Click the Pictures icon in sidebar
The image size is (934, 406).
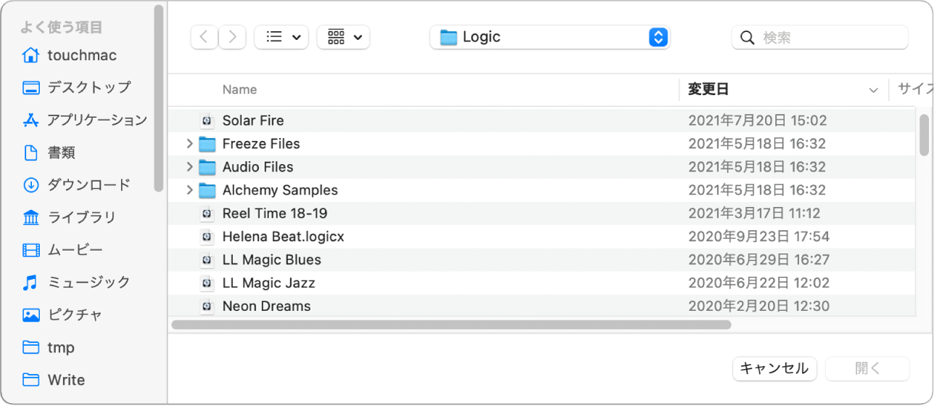click(30, 314)
